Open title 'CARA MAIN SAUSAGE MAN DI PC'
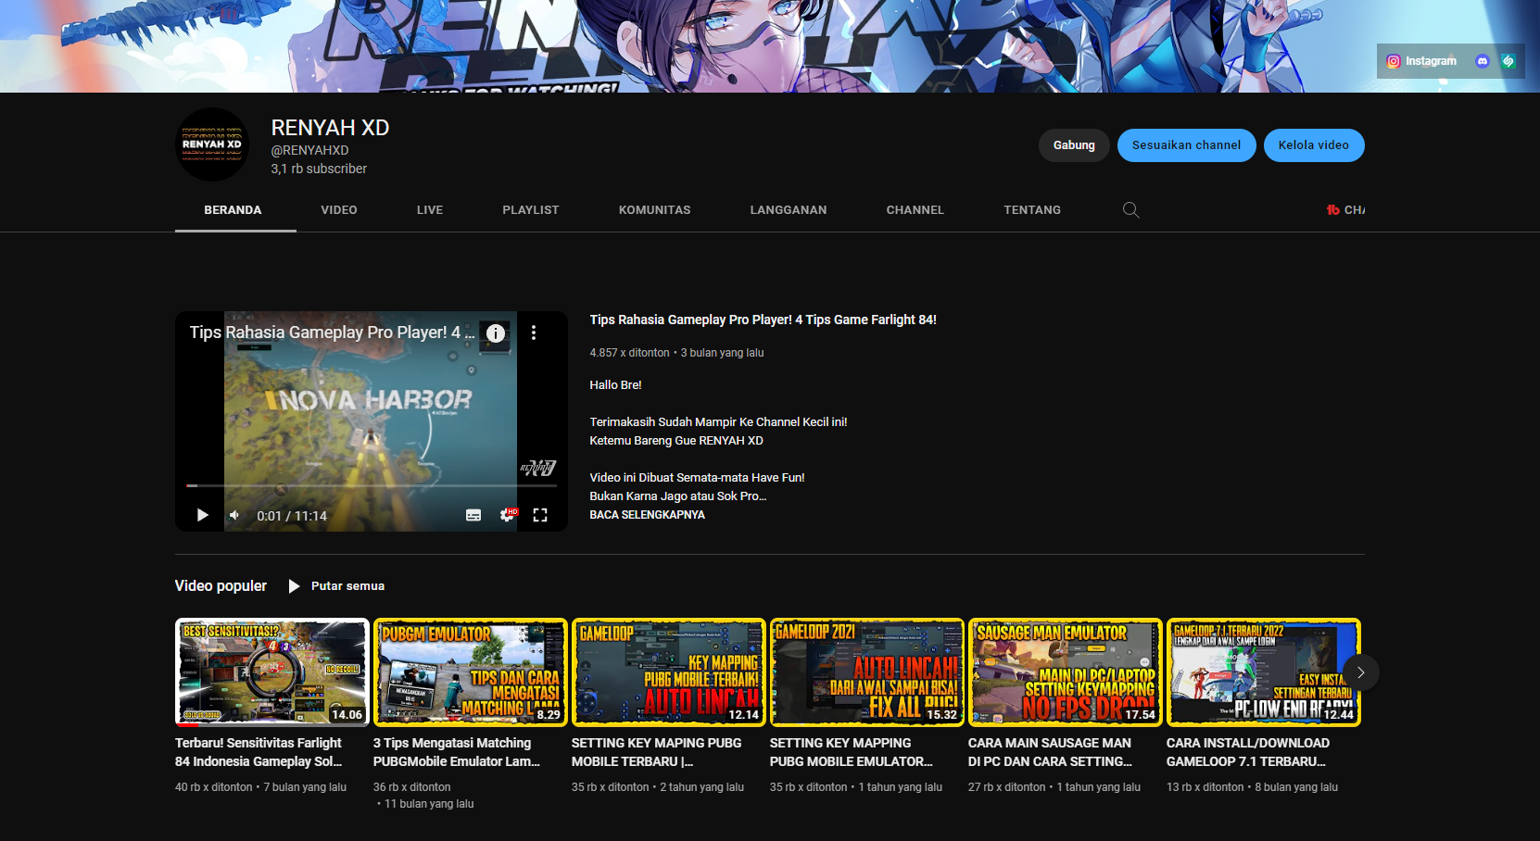The width and height of the screenshot is (1540, 841). click(x=1050, y=752)
